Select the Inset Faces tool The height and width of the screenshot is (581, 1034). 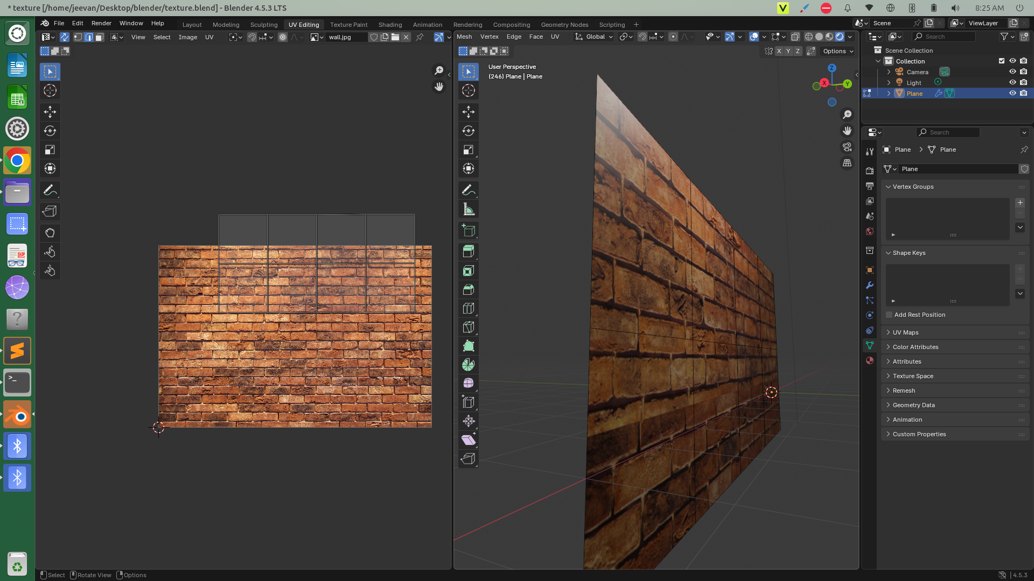click(468, 271)
